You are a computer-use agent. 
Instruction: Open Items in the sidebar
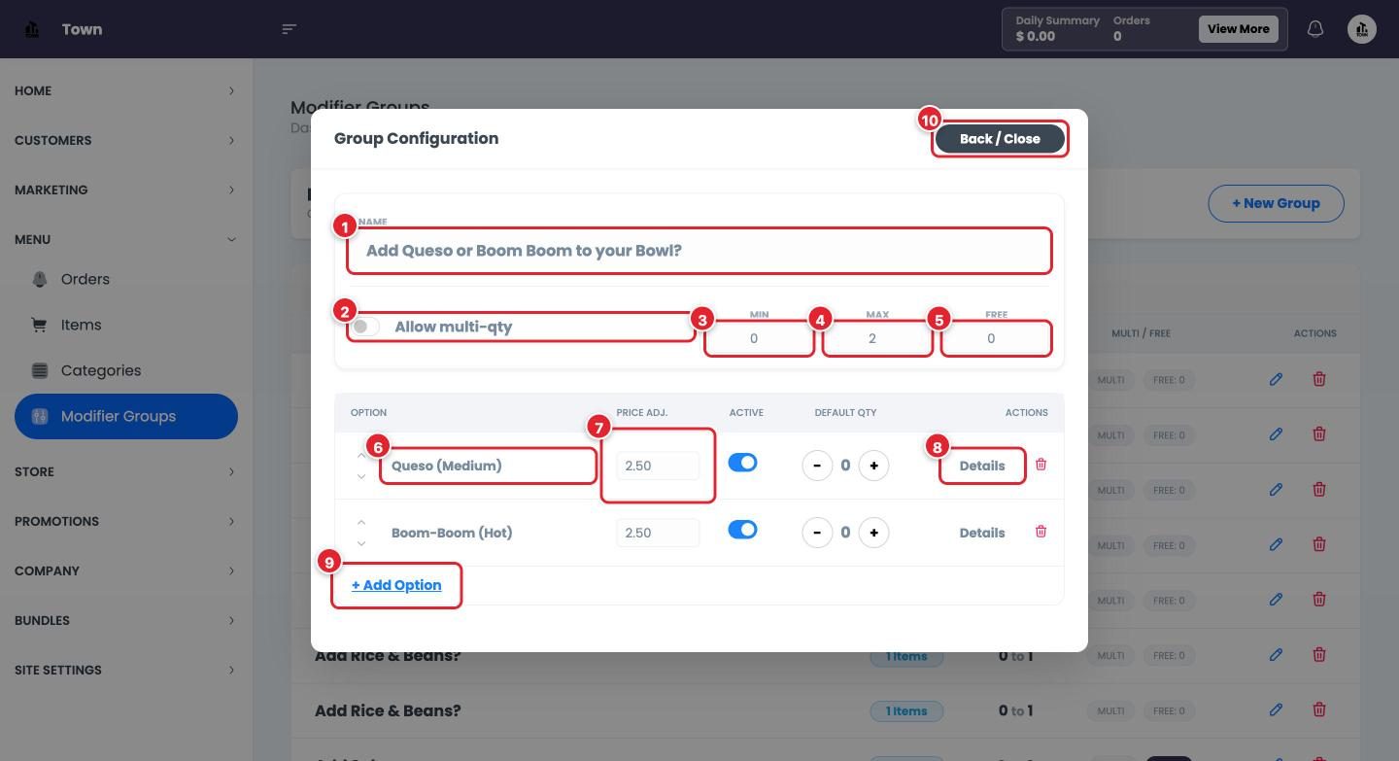126,325
